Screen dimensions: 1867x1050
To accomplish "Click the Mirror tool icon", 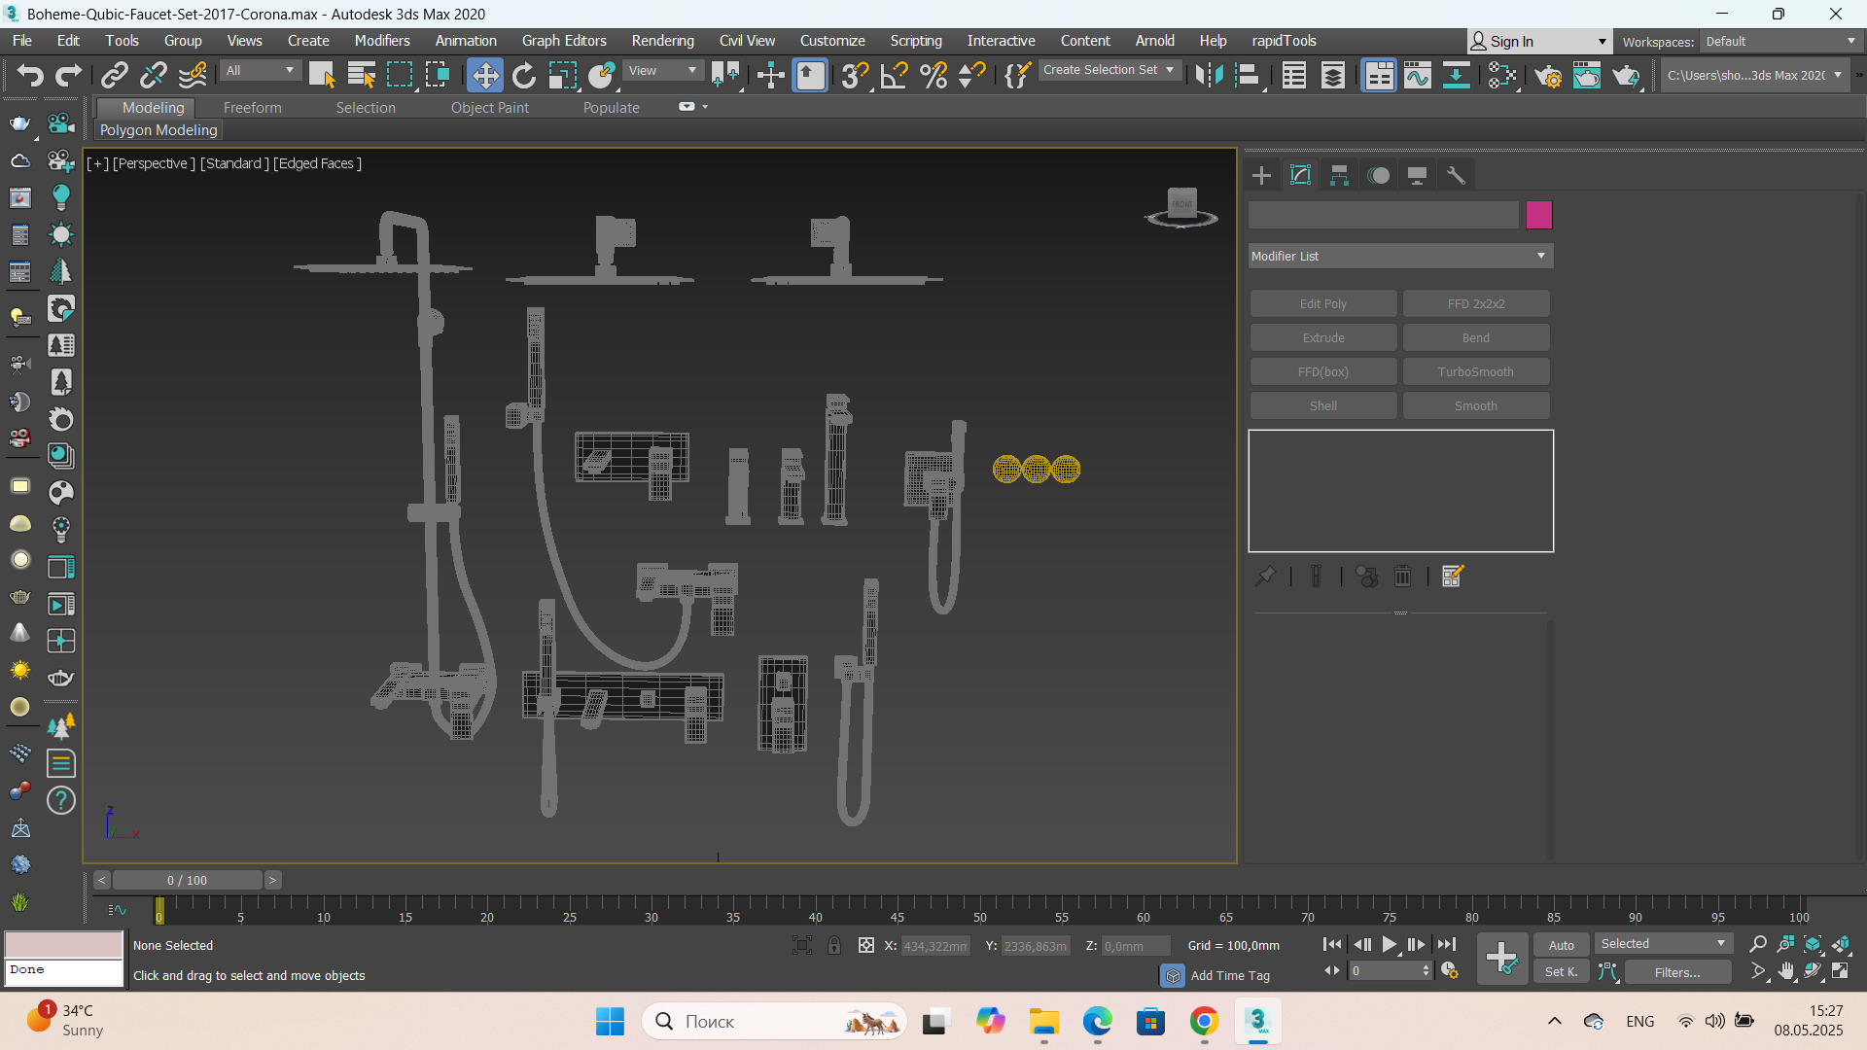I will click(1209, 75).
